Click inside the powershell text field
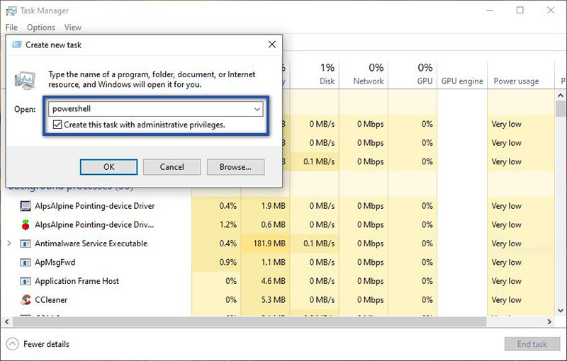The height and width of the screenshot is (361, 567). 149,109
